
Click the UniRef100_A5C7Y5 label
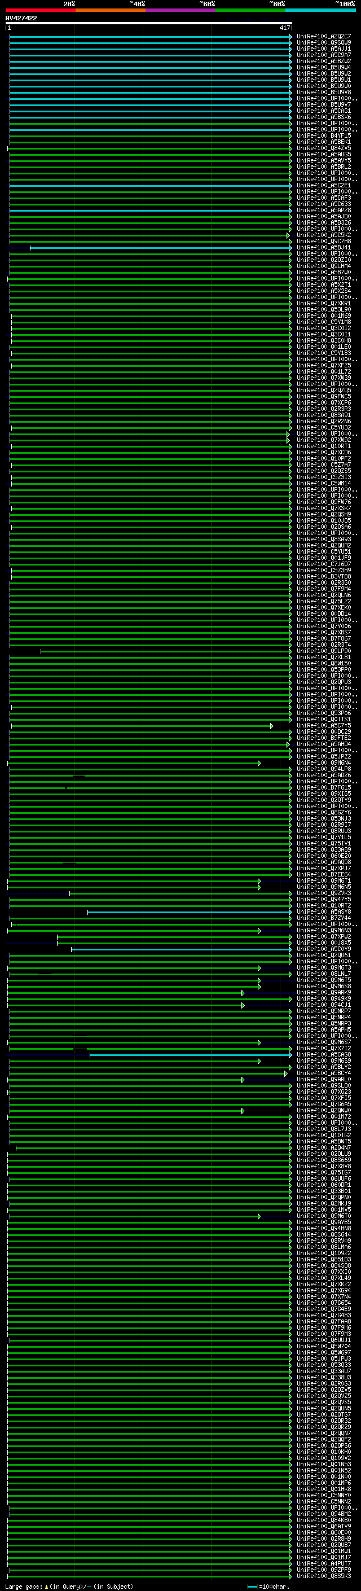click(324, 726)
